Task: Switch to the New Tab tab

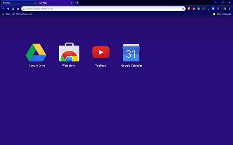Action: pyautogui.click(x=19, y=3)
